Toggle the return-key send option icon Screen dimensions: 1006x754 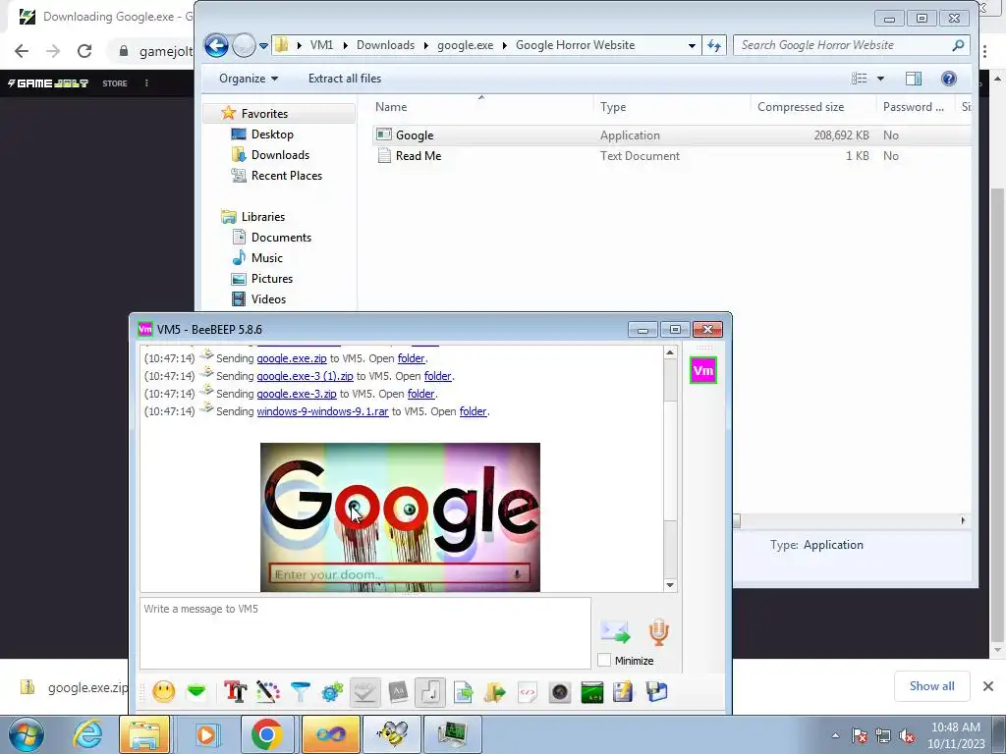pyautogui.click(x=430, y=692)
